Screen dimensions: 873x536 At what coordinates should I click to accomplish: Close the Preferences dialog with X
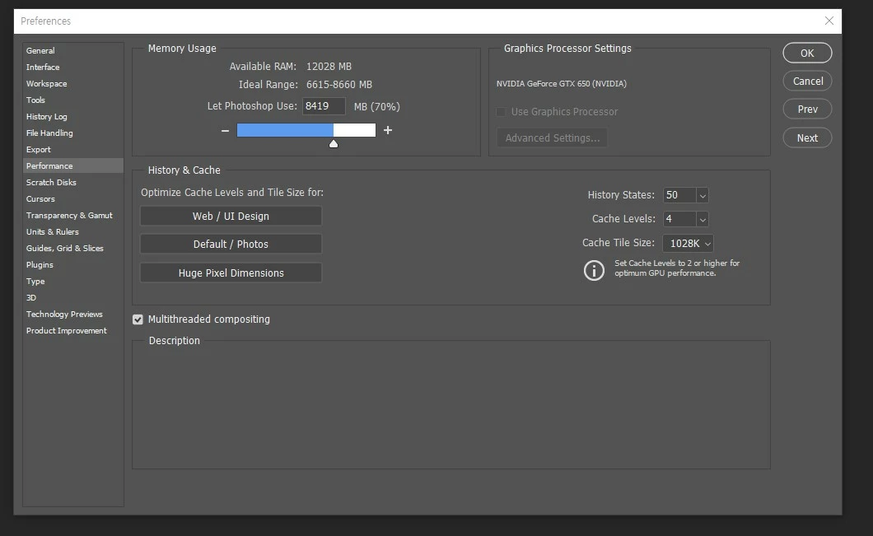[829, 21]
